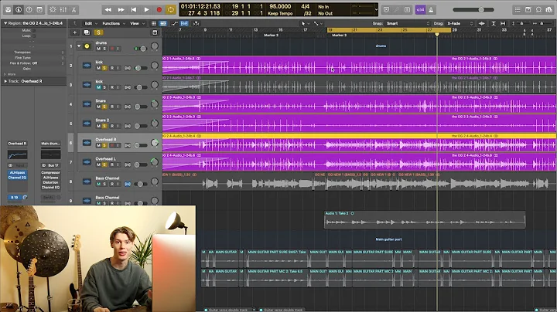This screenshot has width=557, height=312.
Task: Toggle solo on Snare track
Action: (104, 107)
